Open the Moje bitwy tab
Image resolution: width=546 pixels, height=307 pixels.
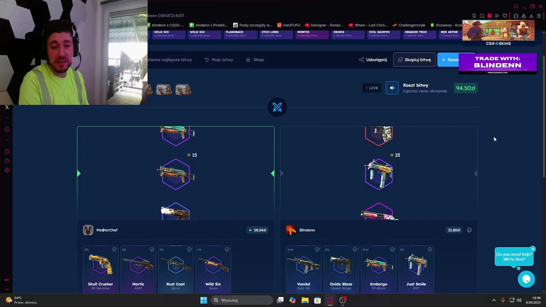pos(219,60)
